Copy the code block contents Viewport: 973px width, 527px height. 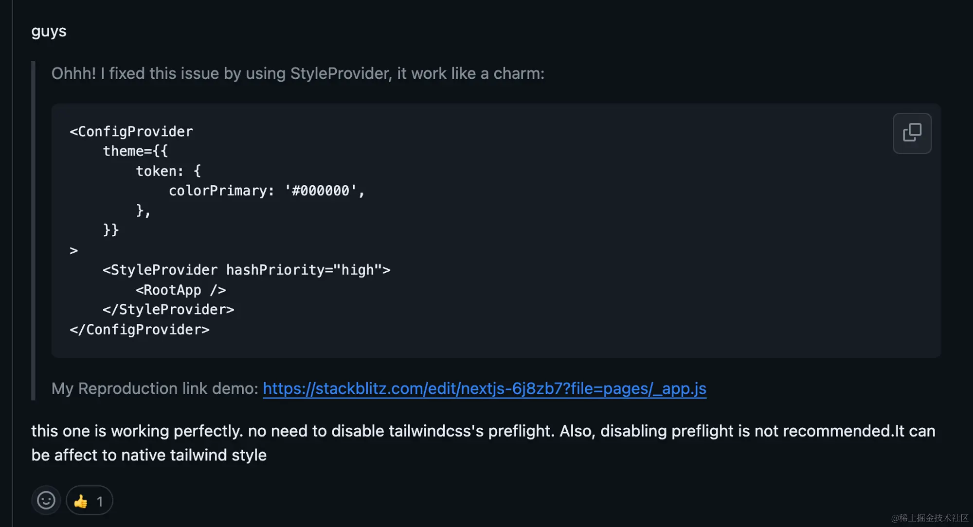[912, 133]
